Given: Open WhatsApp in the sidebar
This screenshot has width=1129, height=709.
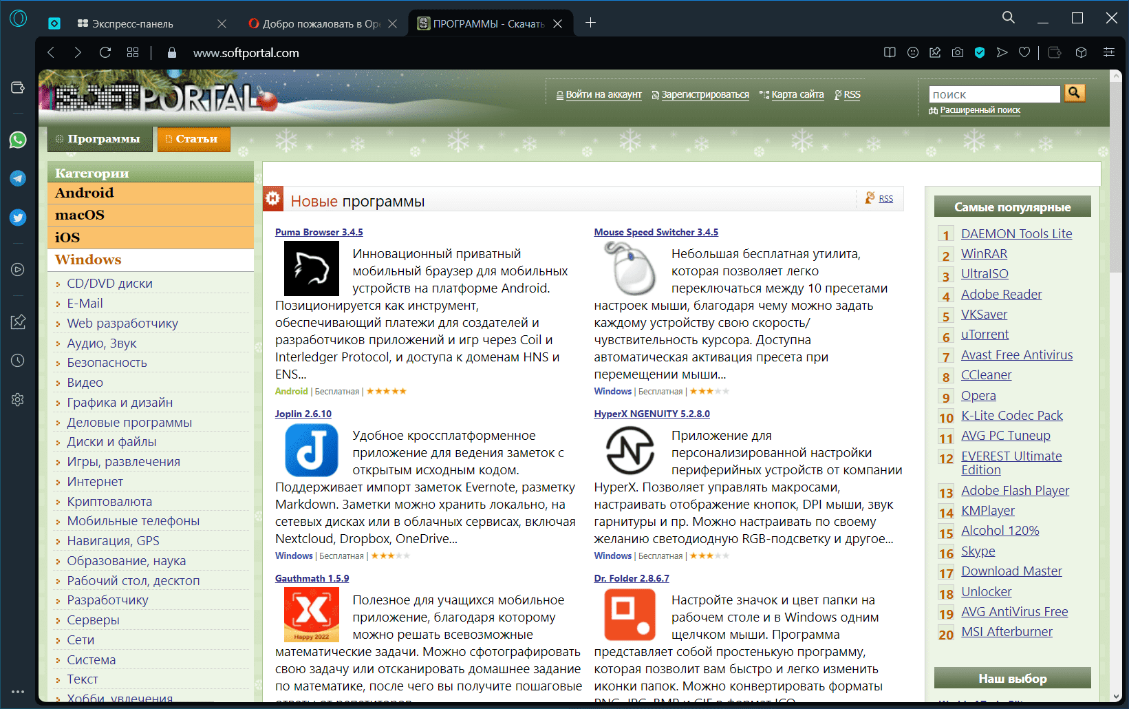Looking at the screenshot, I should [x=18, y=140].
